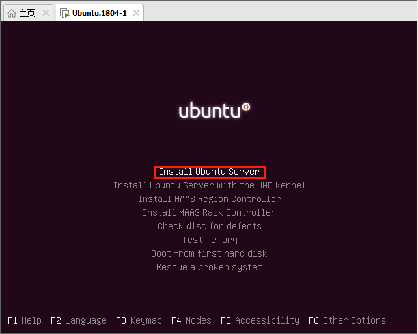Open the F3 Keymap option
Viewport: 418px width, 334px height.
pos(139,320)
